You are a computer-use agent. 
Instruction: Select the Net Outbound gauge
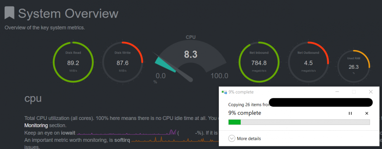(308, 62)
